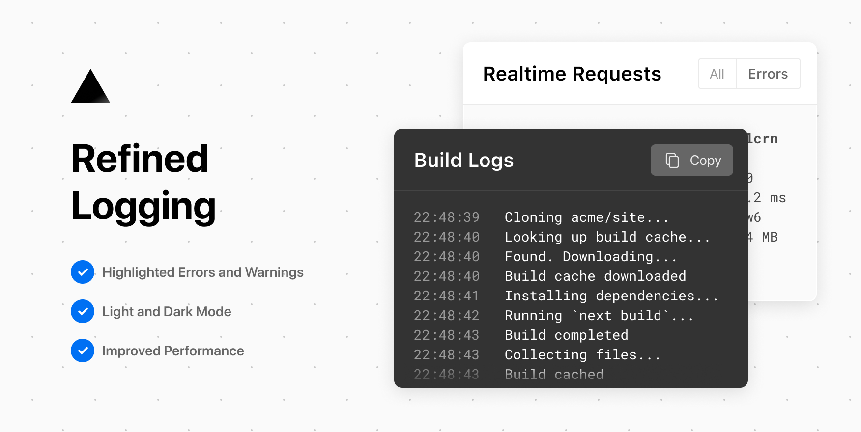Image resolution: width=861 pixels, height=432 pixels.
Task: Switch to the All tab
Action: [717, 74]
